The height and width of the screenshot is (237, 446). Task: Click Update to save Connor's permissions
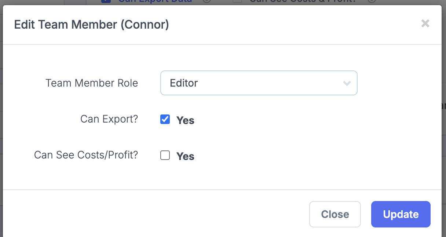pos(401,214)
